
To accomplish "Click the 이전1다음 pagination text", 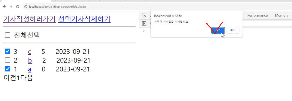I will [x=18, y=78].
